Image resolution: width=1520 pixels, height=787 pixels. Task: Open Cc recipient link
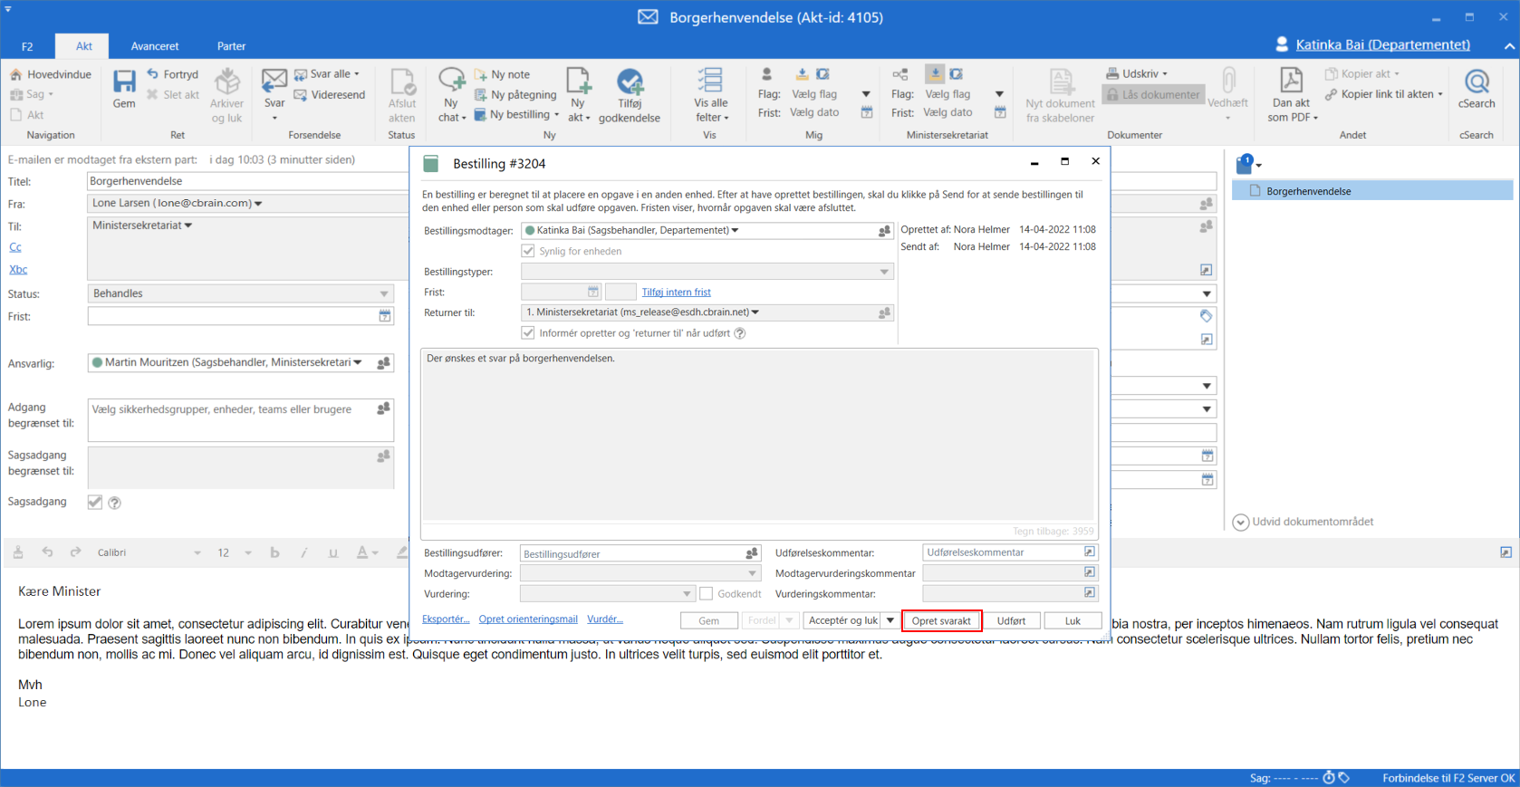click(15, 247)
